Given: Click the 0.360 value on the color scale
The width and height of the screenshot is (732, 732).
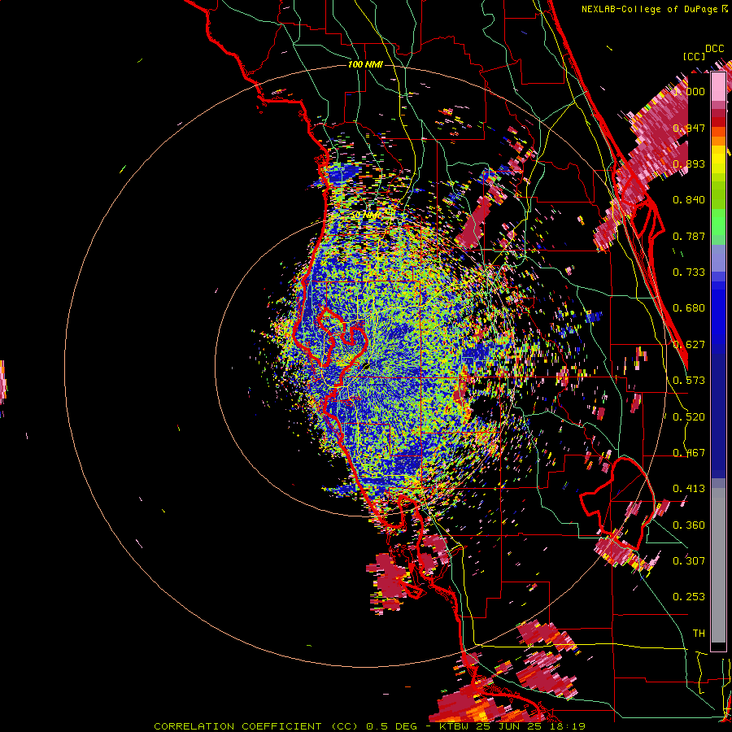Looking at the screenshot, I should 689,525.
